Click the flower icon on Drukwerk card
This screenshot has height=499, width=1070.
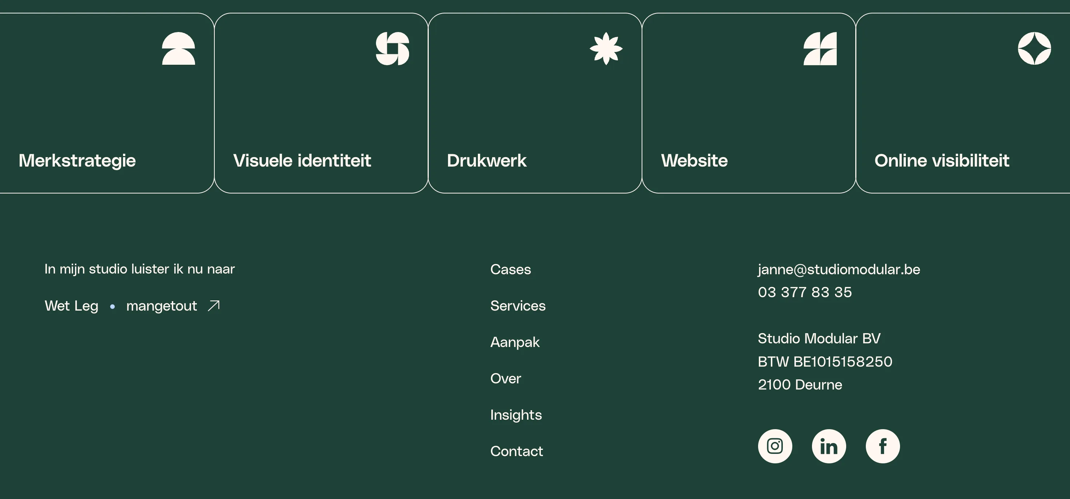pyautogui.click(x=606, y=49)
